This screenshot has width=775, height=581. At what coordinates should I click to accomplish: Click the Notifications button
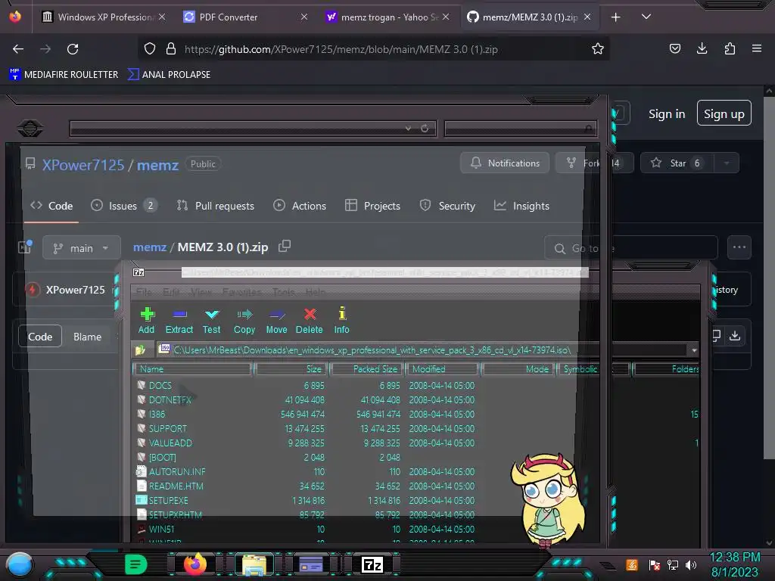point(505,163)
